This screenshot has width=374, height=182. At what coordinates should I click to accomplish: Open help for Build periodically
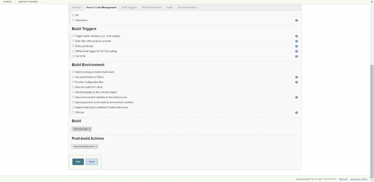click(x=297, y=46)
